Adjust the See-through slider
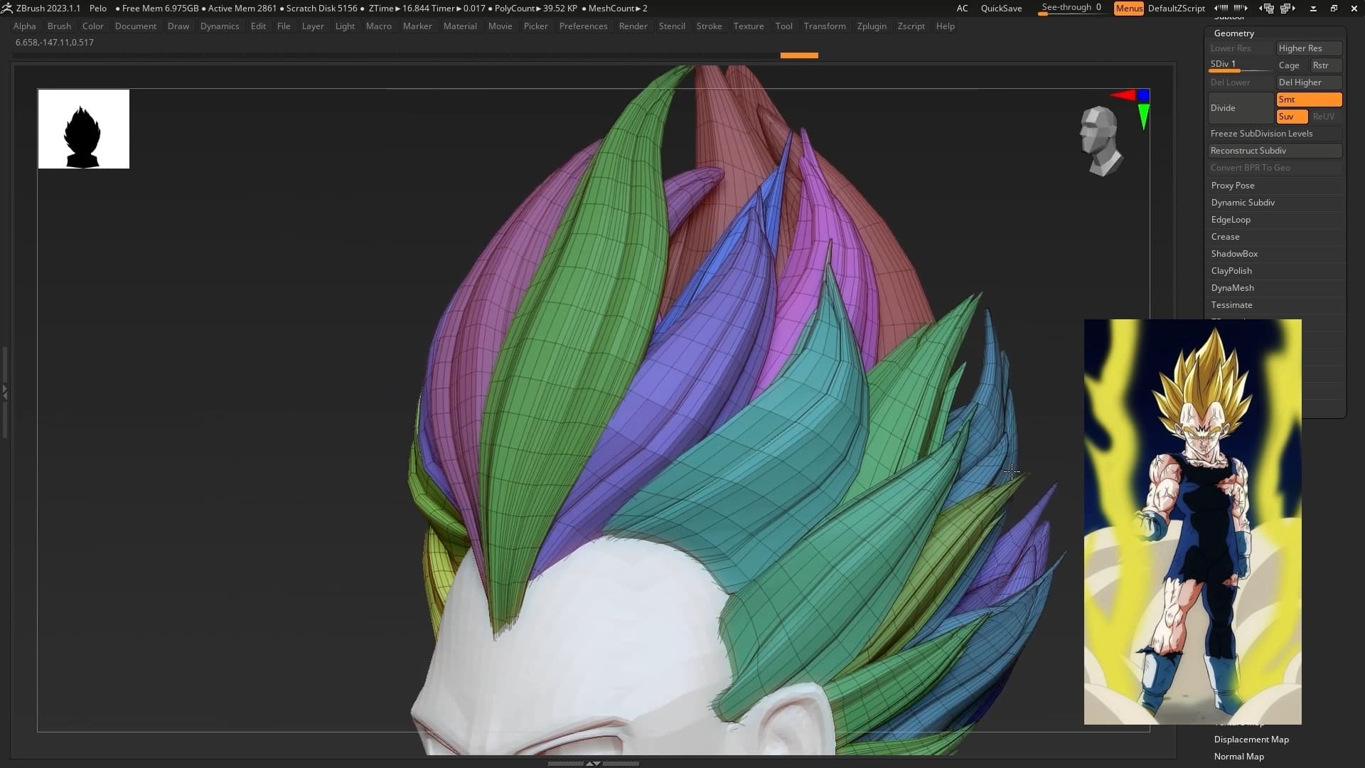This screenshot has height=768, width=1365. (1072, 8)
